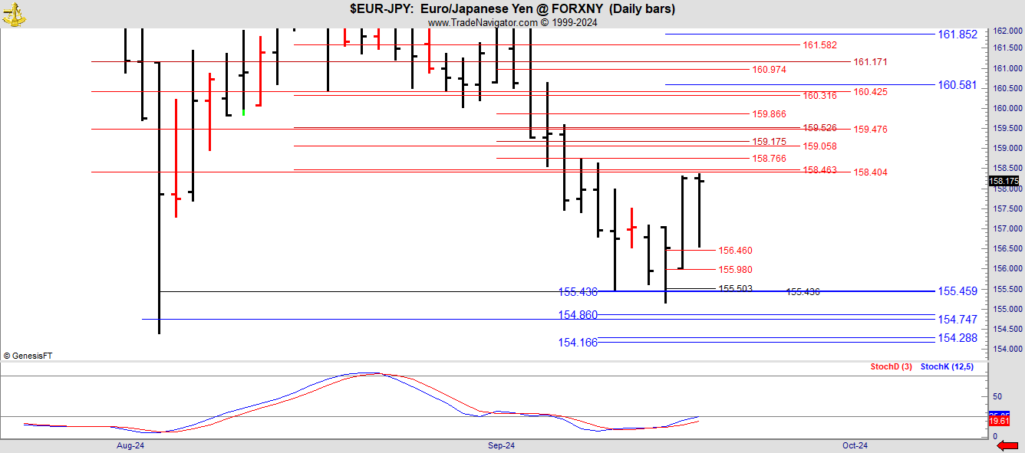
Task: Click the red 156.460 price label
Action: [735, 251]
